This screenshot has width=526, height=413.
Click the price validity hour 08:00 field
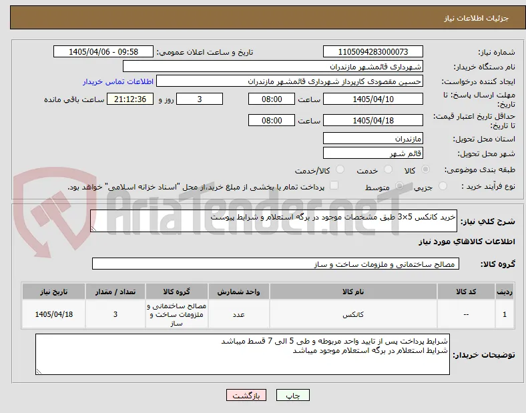point(272,120)
